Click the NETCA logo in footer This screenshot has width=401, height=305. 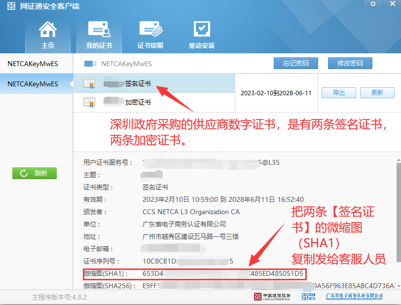pyautogui.click(x=309, y=297)
